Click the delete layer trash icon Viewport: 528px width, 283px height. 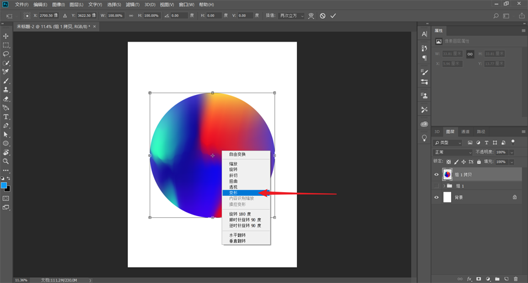click(516, 279)
